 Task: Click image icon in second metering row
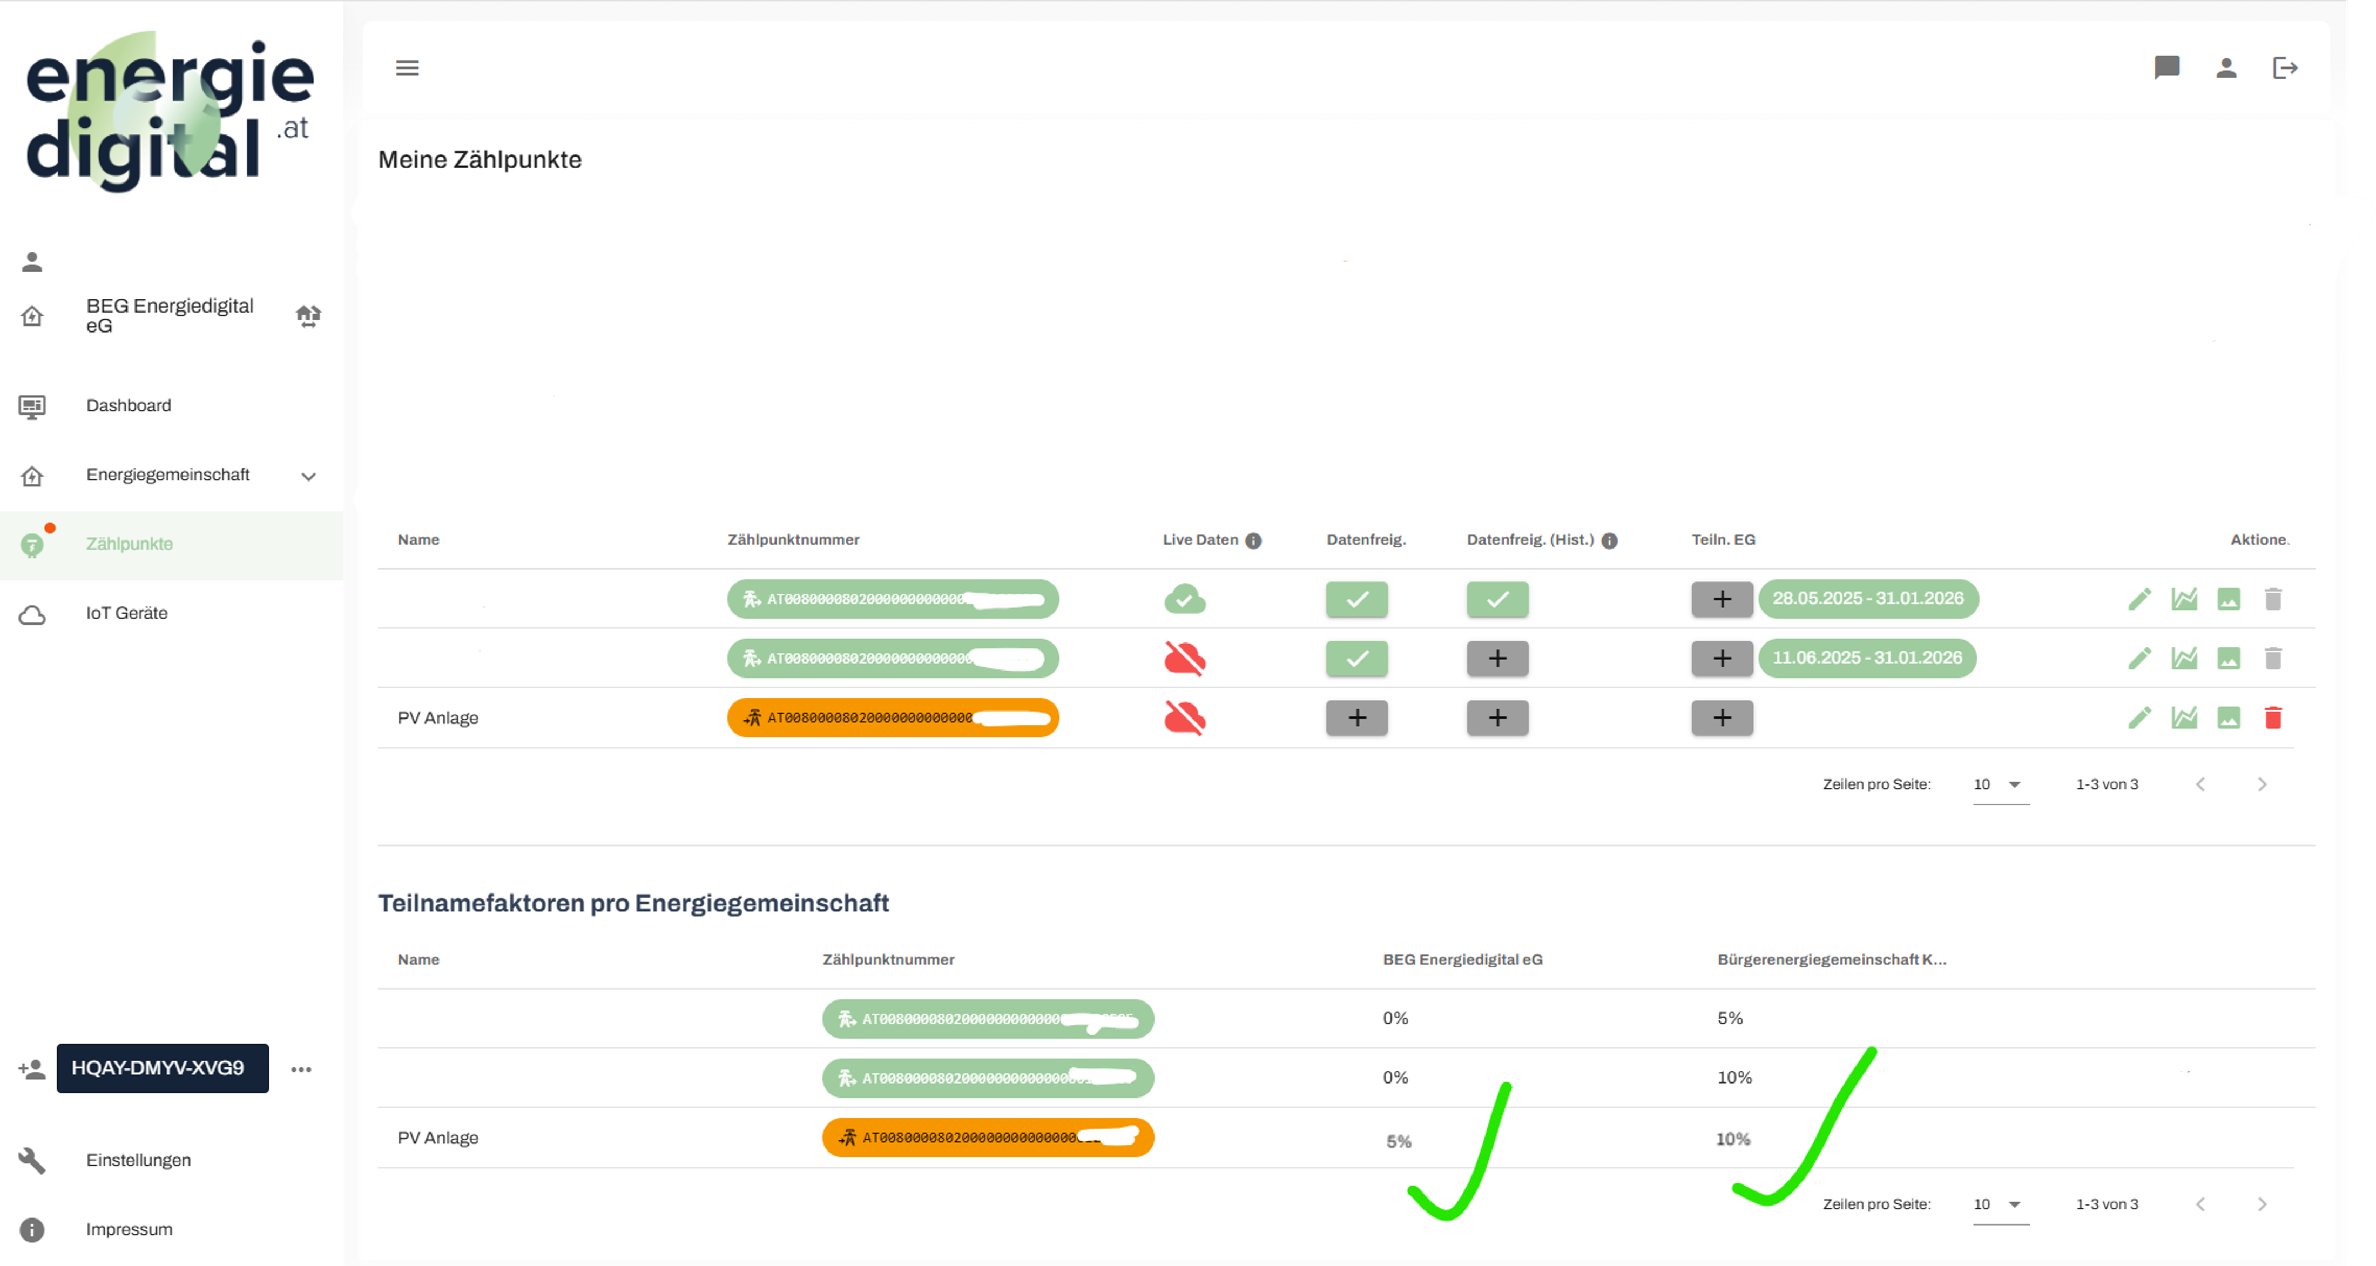(2229, 658)
